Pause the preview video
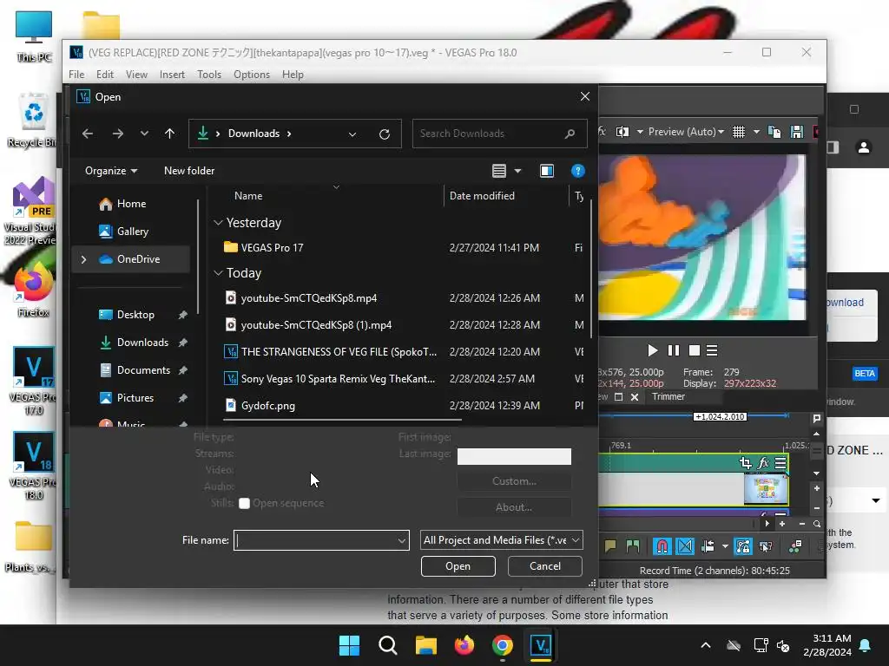The height and width of the screenshot is (666, 889). pyautogui.click(x=674, y=351)
